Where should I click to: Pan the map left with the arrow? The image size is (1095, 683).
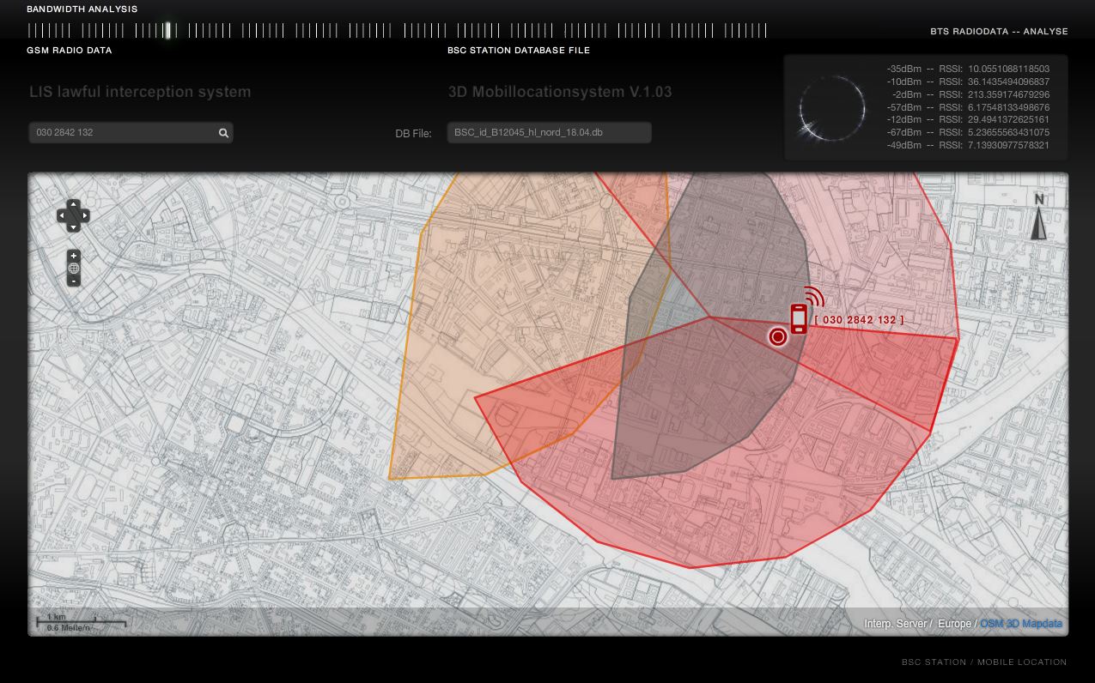point(62,215)
